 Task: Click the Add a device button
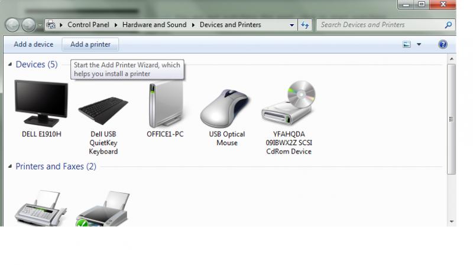click(33, 44)
